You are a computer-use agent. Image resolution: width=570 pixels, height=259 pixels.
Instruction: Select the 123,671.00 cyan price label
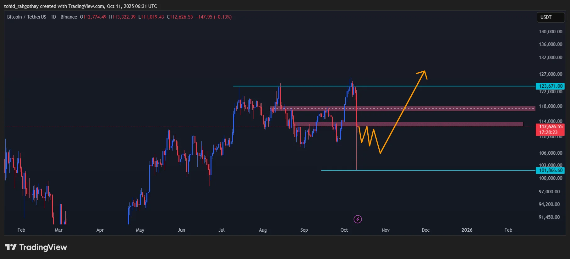(550, 86)
